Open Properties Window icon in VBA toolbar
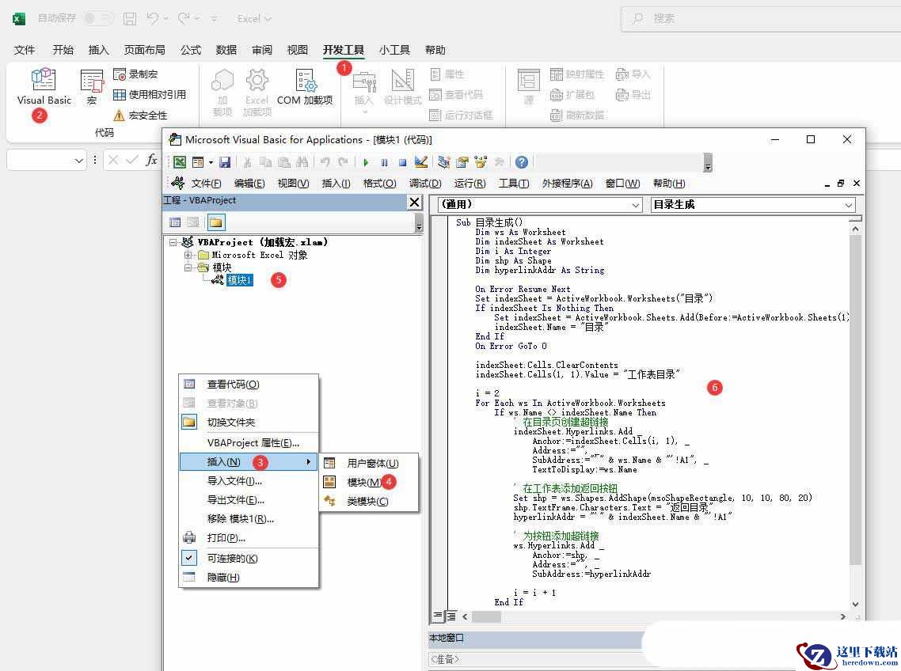The width and height of the screenshot is (901, 671). 462,162
